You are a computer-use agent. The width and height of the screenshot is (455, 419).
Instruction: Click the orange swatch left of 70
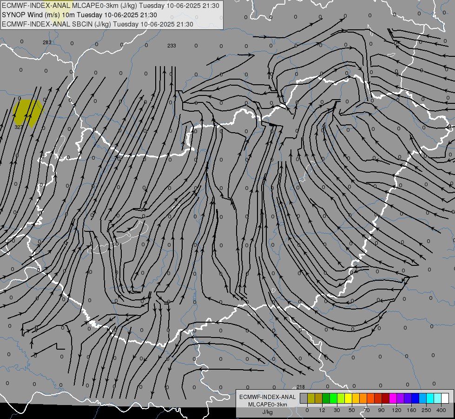(x=363, y=398)
